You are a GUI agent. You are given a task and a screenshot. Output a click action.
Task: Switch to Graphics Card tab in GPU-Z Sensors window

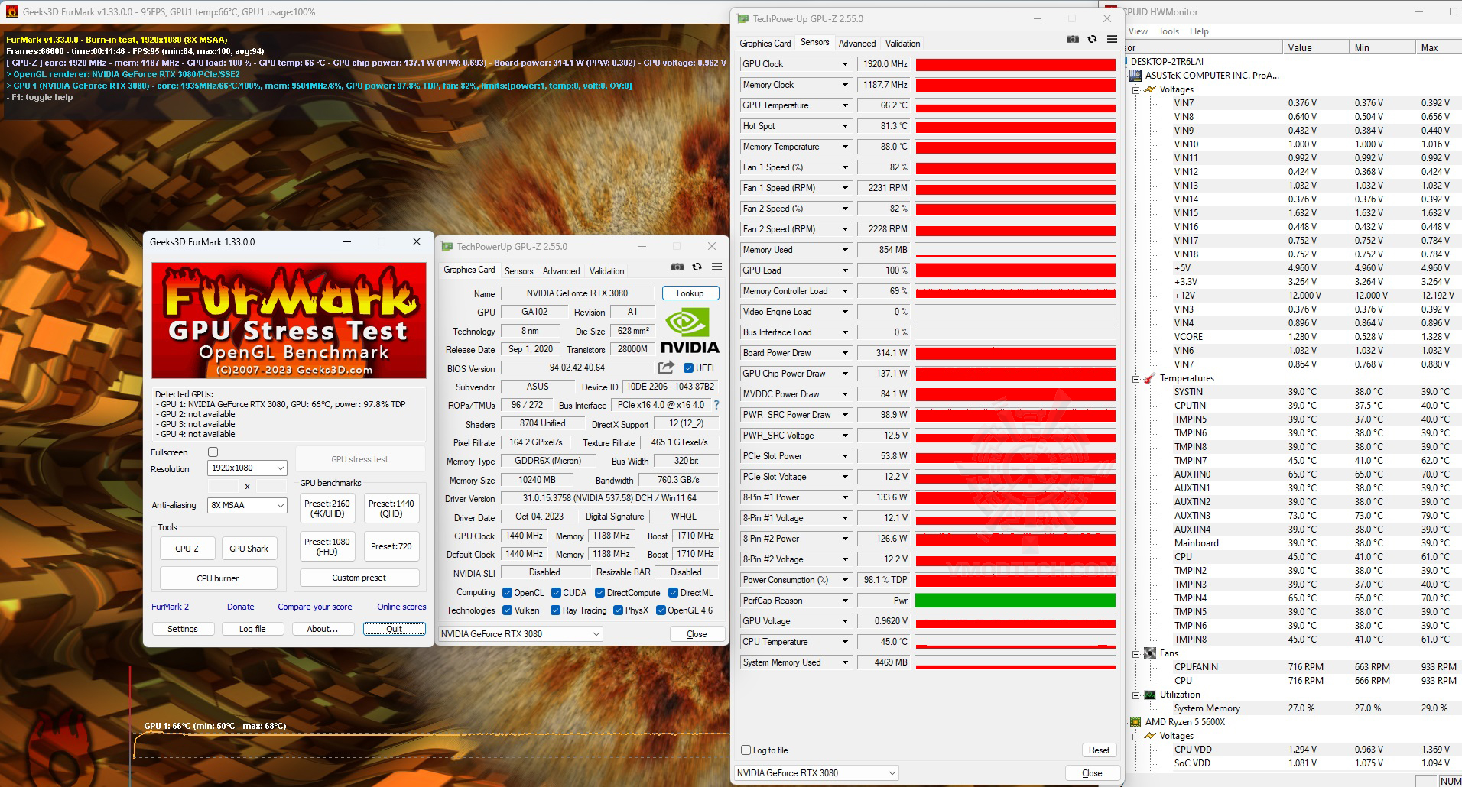[x=765, y=43]
